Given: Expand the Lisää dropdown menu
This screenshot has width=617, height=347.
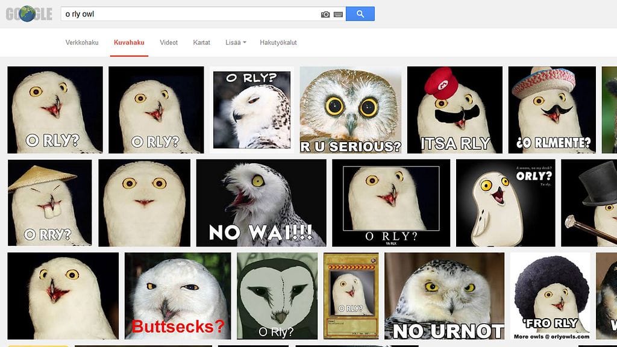Looking at the screenshot, I should 235,43.
